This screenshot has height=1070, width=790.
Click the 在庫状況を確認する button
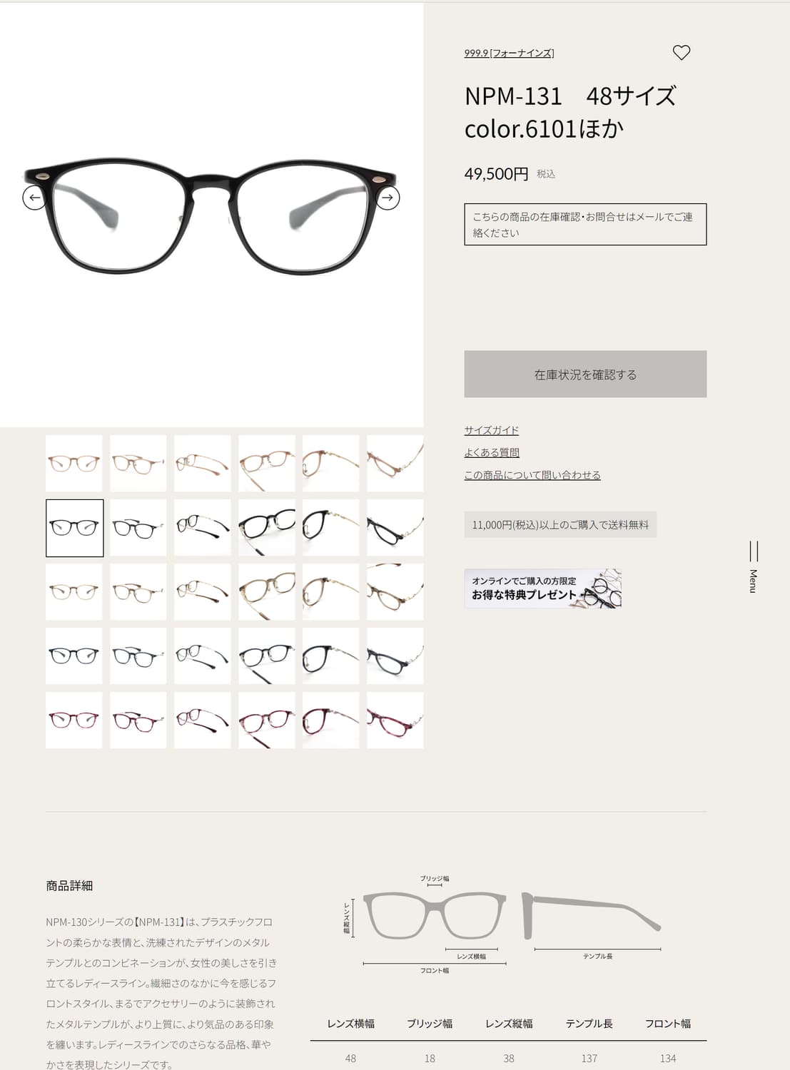[x=585, y=374]
